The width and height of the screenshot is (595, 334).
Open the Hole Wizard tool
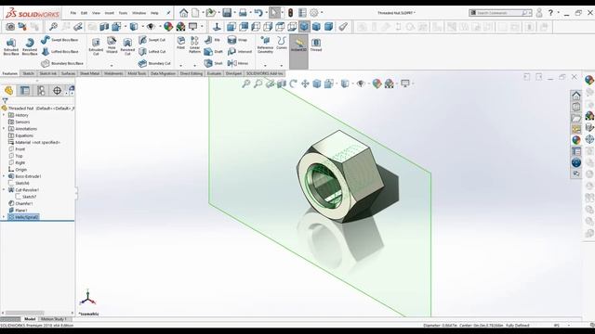tap(112, 45)
